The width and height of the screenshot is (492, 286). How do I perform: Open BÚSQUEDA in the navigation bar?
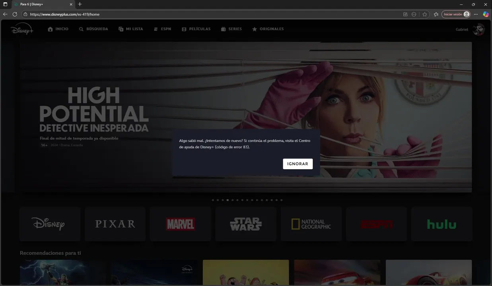click(93, 29)
